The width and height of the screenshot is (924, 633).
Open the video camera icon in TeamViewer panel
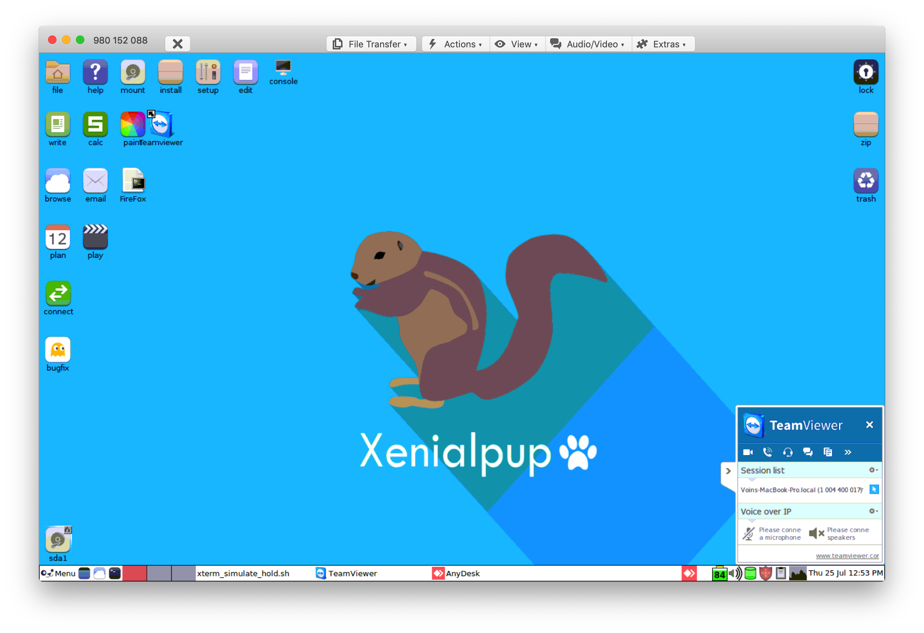748,452
